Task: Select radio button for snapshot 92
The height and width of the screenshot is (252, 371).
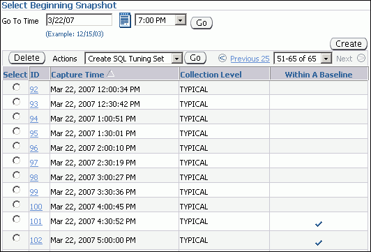Action: click(16, 87)
